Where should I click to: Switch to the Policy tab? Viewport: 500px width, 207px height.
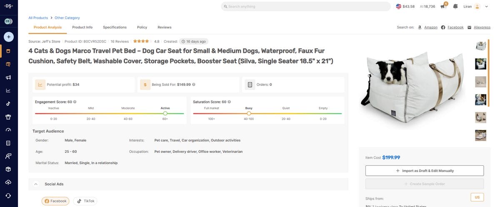(142, 27)
